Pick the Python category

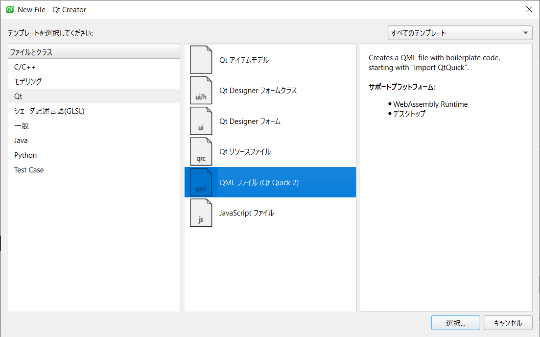(x=25, y=155)
